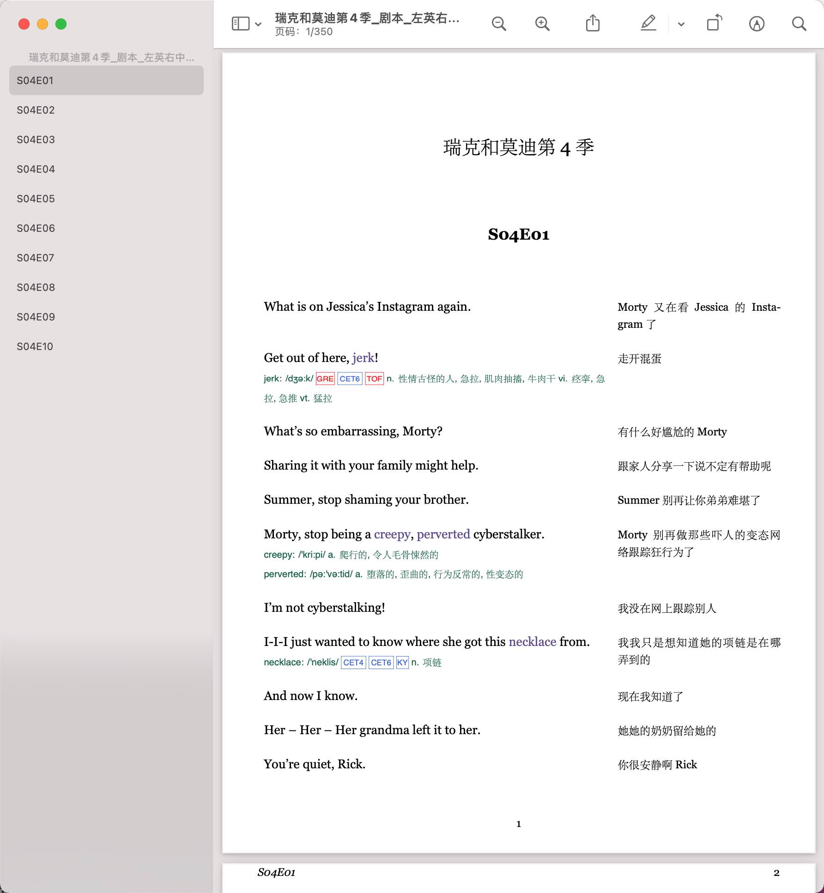The width and height of the screenshot is (824, 893).
Task: Click the translation 现在我知道了
Action: coord(650,697)
